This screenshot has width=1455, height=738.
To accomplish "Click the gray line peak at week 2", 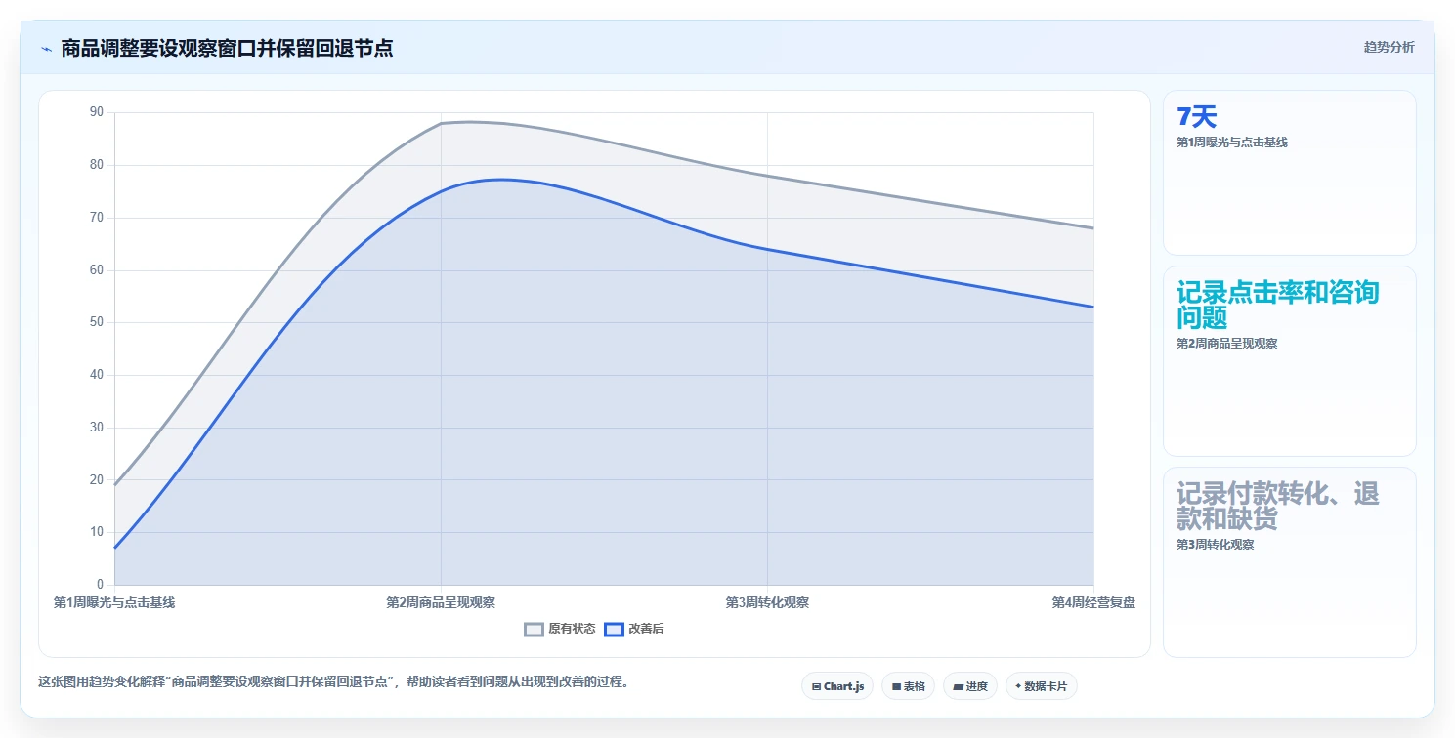I will point(441,123).
